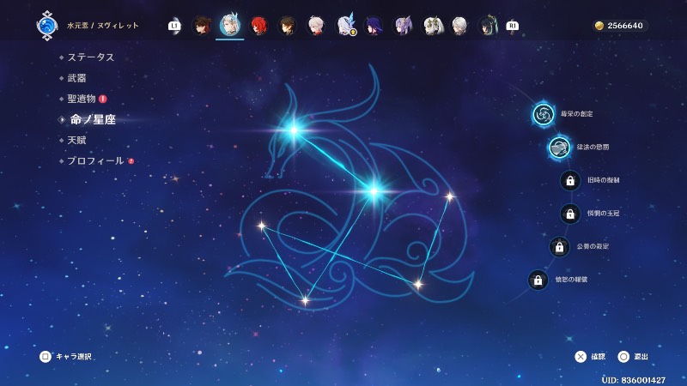Select the 命ノ星座 constellation menu
The width and height of the screenshot is (687, 386).
click(x=93, y=119)
